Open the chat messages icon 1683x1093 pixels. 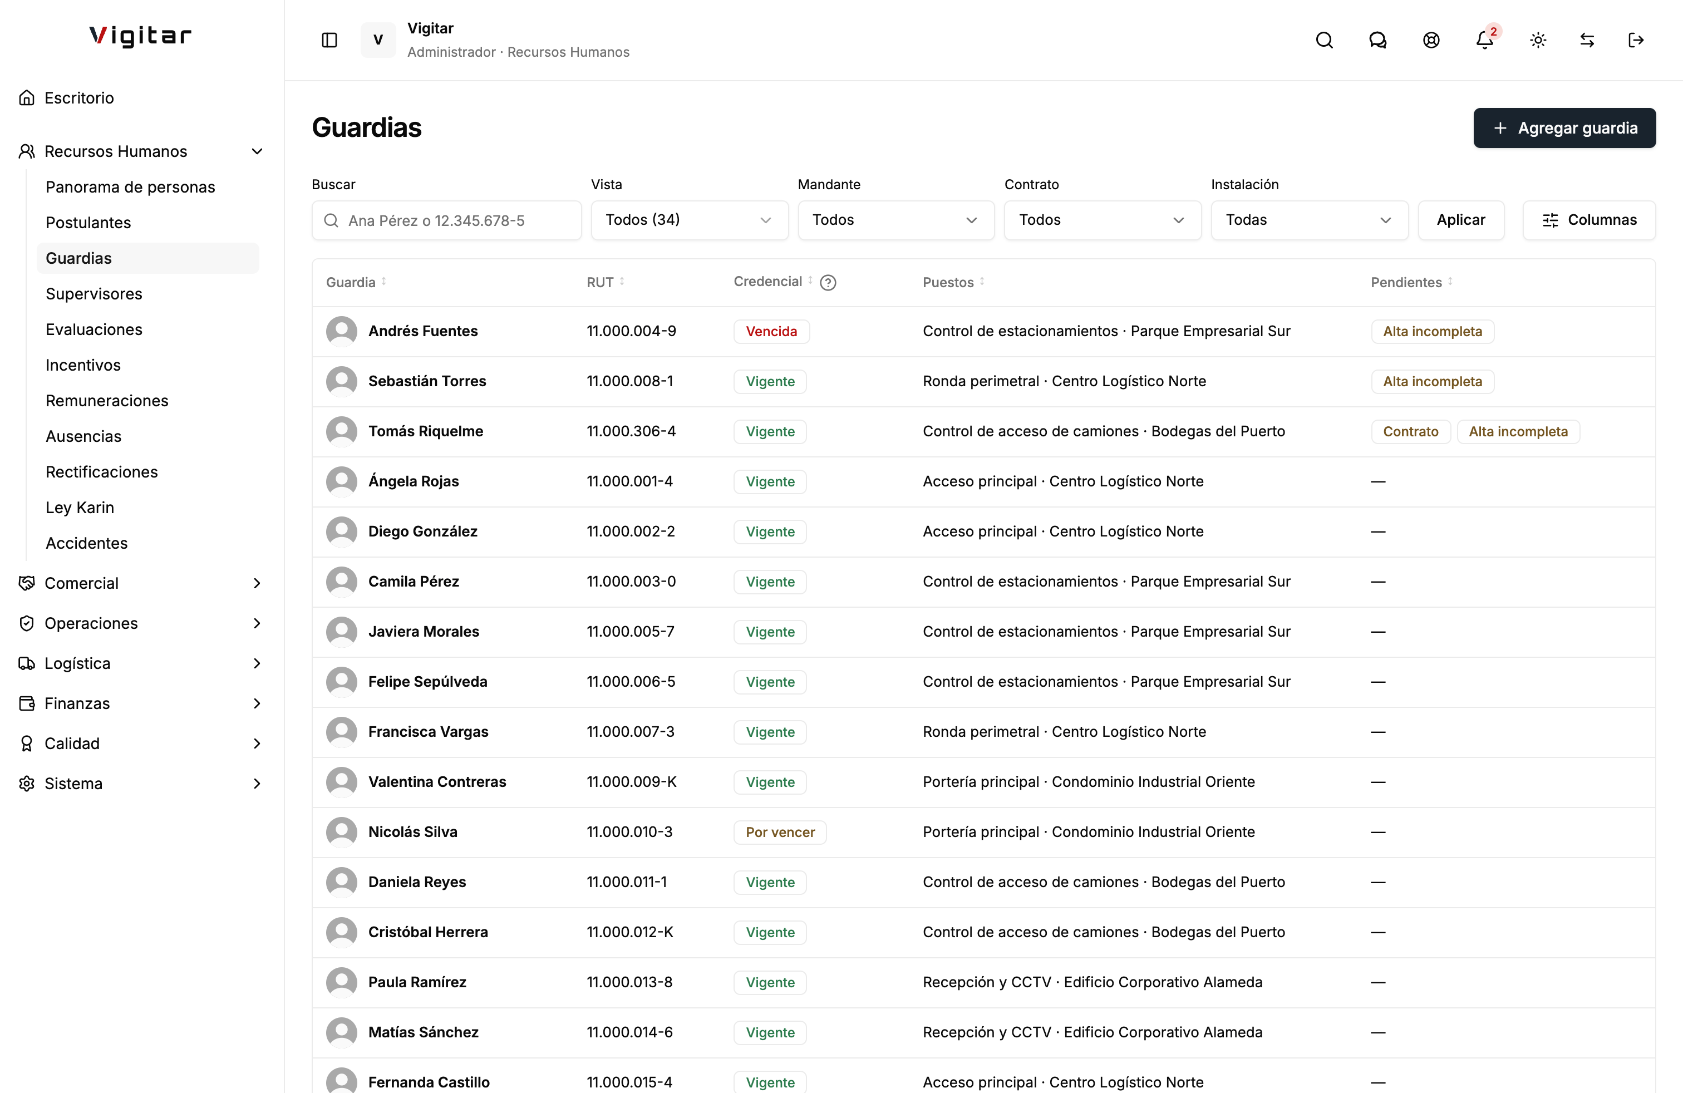1377,40
